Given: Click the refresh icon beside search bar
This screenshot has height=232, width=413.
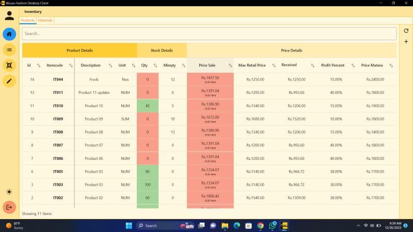Looking at the screenshot, I should click(x=406, y=31).
